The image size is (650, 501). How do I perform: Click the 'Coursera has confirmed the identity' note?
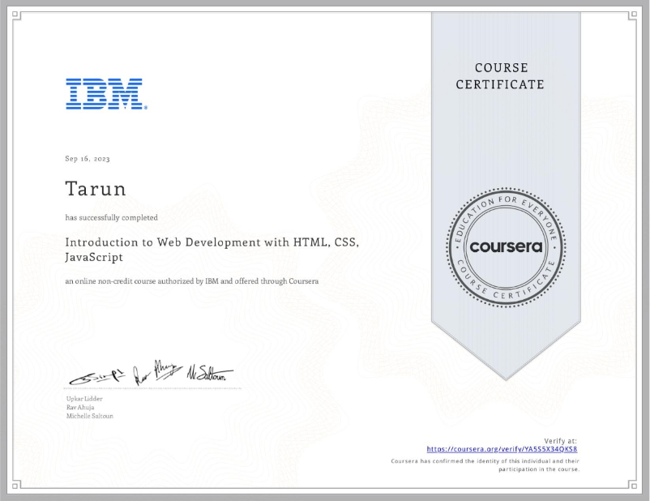tap(485, 465)
